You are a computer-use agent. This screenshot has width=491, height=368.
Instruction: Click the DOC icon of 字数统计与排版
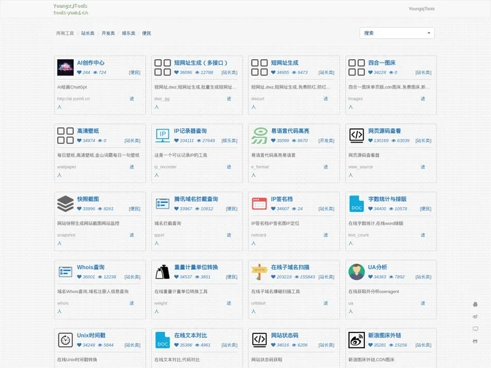click(357, 204)
